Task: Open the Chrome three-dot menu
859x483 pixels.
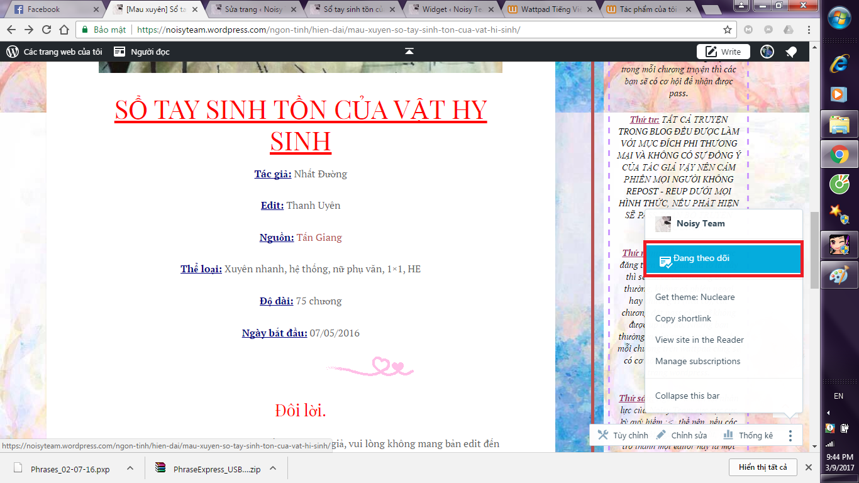Action: [x=809, y=30]
